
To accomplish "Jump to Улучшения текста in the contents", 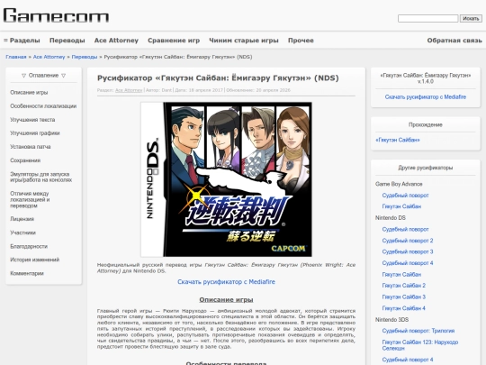I will (32, 120).
